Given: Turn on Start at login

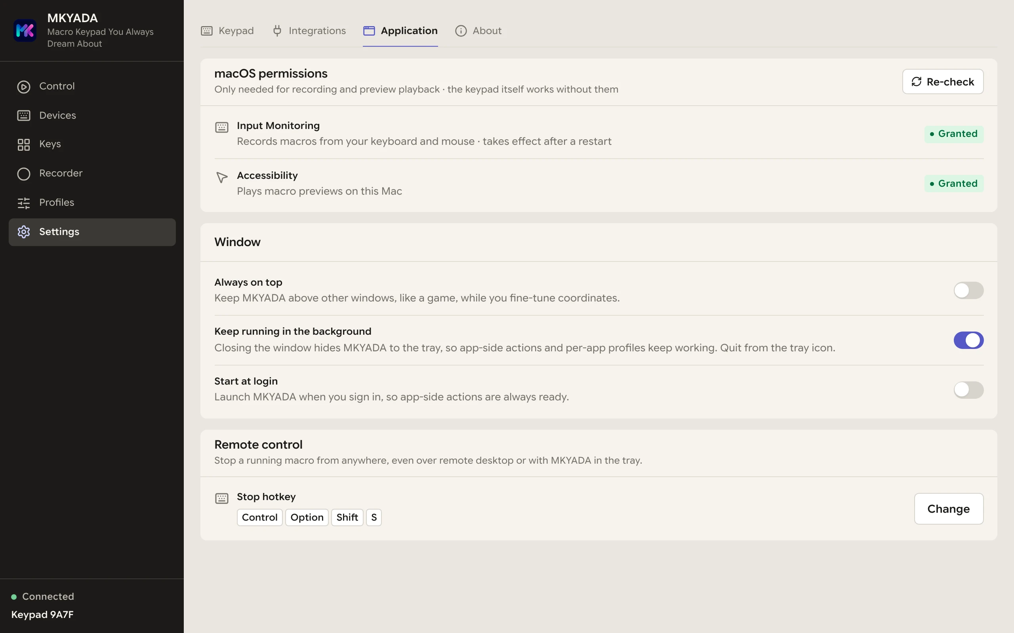Looking at the screenshot, I should 968,390.
